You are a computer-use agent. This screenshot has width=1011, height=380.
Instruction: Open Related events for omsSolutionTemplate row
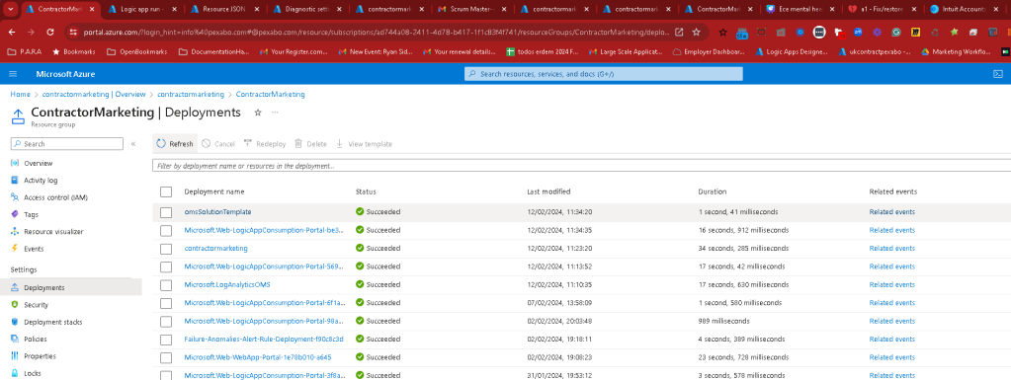[x=891, y=212]
